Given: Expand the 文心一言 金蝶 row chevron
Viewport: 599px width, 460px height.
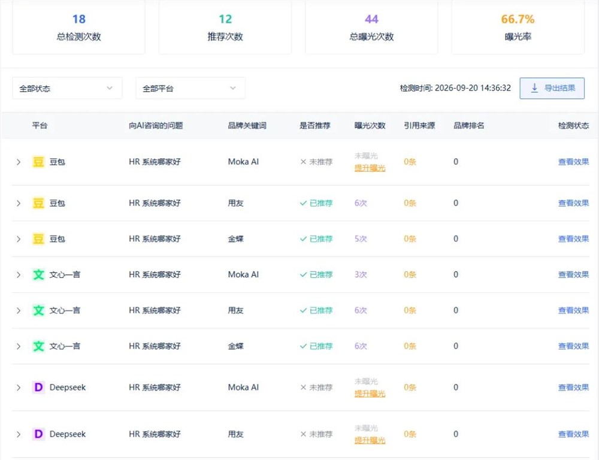Looking at the screenshot, I should (19, 347).
